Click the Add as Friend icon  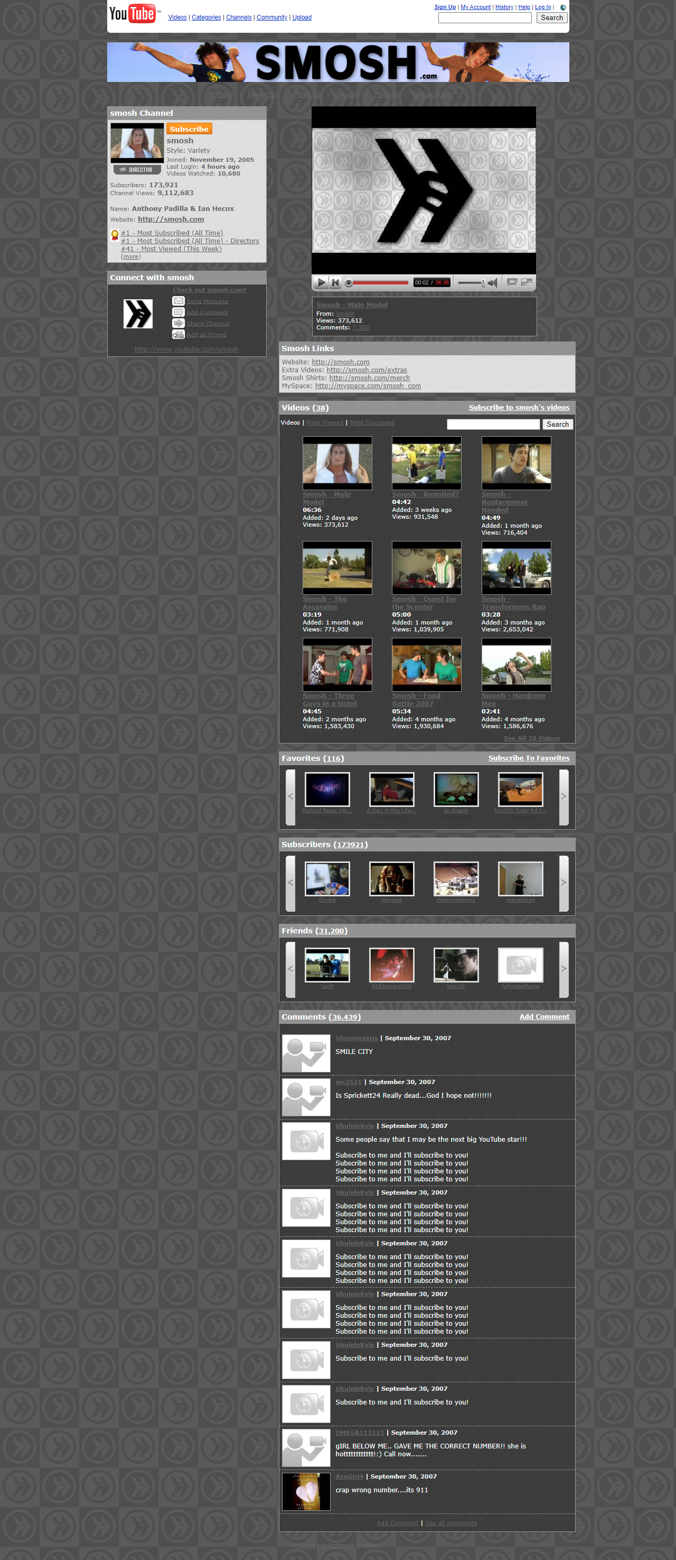point(179,334)
